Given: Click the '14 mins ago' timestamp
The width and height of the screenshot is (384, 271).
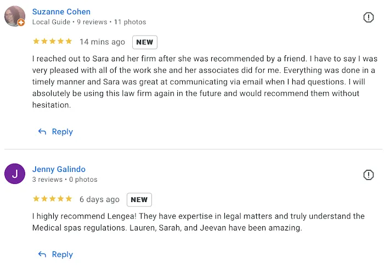Looking at the screenshot, I should [102, 42].
